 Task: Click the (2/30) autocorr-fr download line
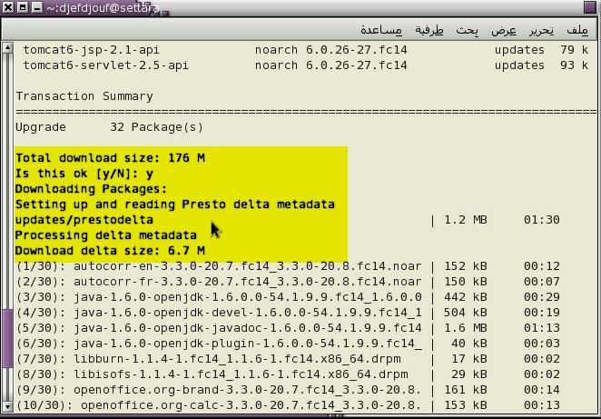(288, 282)
